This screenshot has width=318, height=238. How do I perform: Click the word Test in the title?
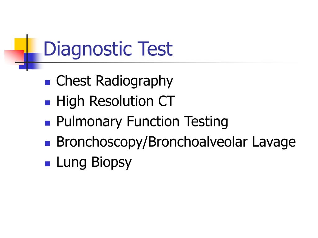pyautogui.click(x=155, y=49)
